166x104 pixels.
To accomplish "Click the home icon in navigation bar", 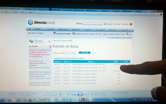I will pos(30,29).
